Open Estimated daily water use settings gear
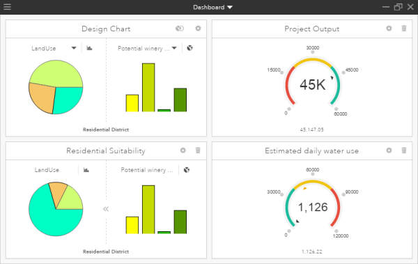The image size is (418, 264). 389,150
